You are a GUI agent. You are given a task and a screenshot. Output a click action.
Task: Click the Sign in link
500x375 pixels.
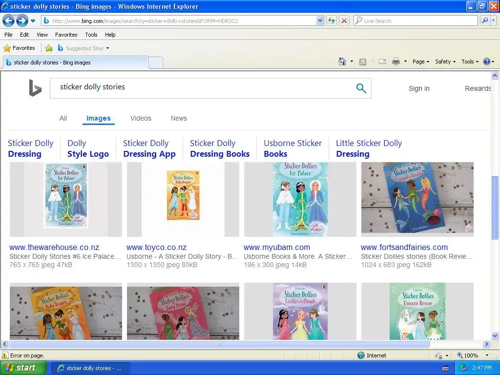[x=419, y=88]
